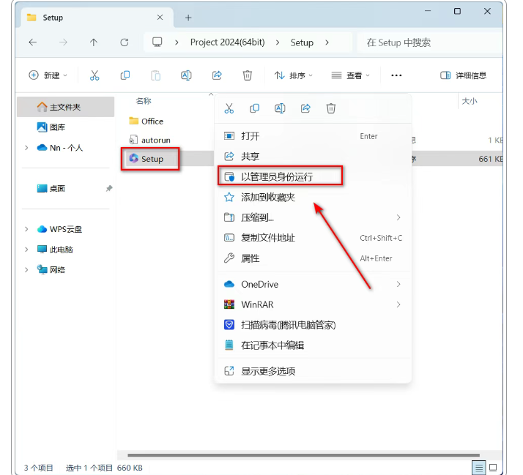The image size is (523, 475).
Task: Expand the WPS云盘 tree node
Action: pyautogui.click(x=27, y=229)
